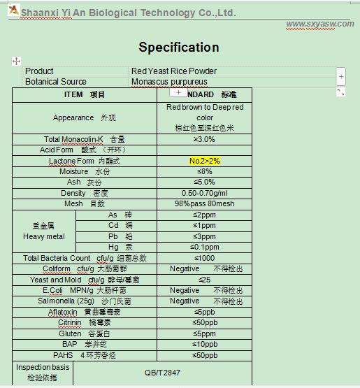Viewport: 360px width, 388px height.
Task: Select the Appearance standard description cell
Action: click(x=204, y=117)
